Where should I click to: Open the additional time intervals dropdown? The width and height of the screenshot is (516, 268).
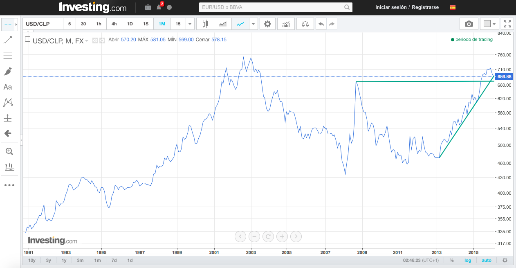tap(190, 24)
